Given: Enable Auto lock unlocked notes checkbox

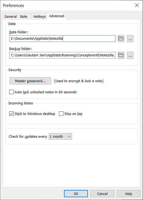Looking at the screenshot, I should coord(11,92).
